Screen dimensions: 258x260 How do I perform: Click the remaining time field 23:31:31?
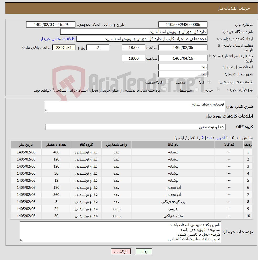click(64, 48)
